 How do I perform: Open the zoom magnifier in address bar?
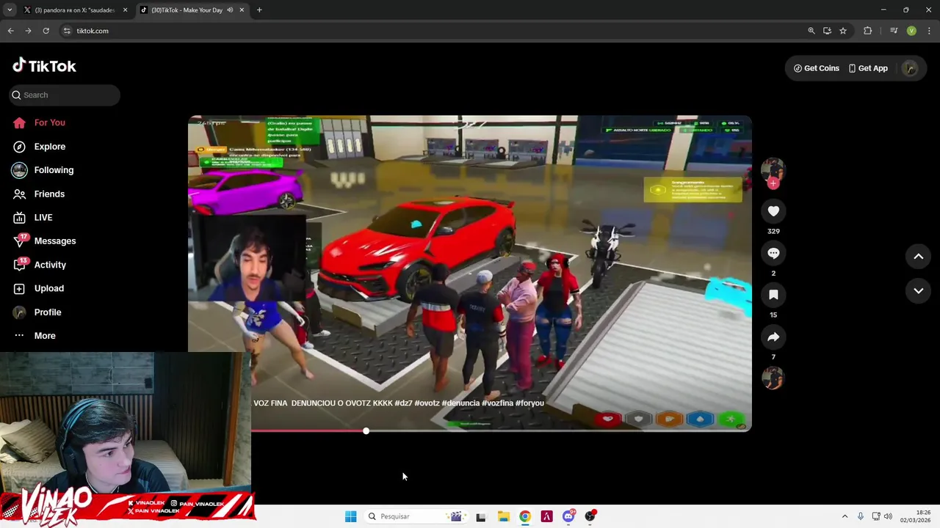(811, 31)
